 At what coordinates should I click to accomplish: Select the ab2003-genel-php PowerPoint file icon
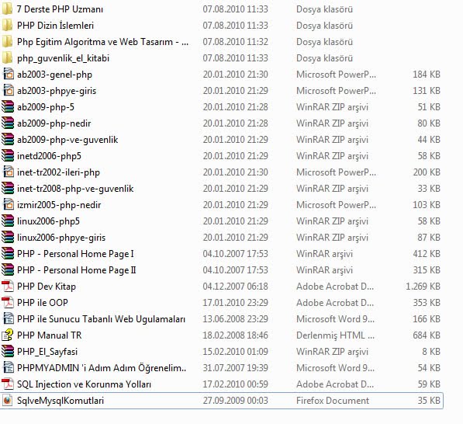(8, 75)
